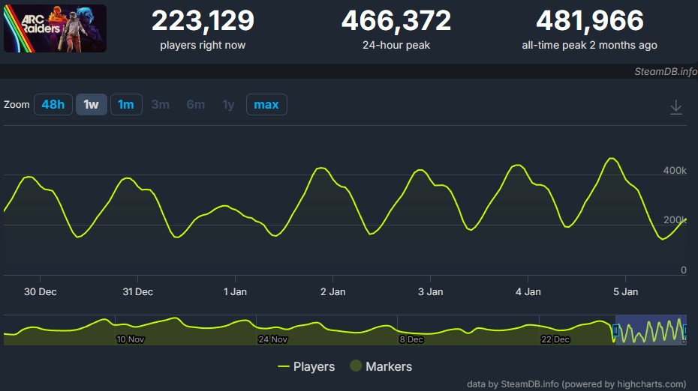The height and width of the screenshot is (391, 698).
Task: Click the 22 Dec area in navigator
Action: coord(555,339)
